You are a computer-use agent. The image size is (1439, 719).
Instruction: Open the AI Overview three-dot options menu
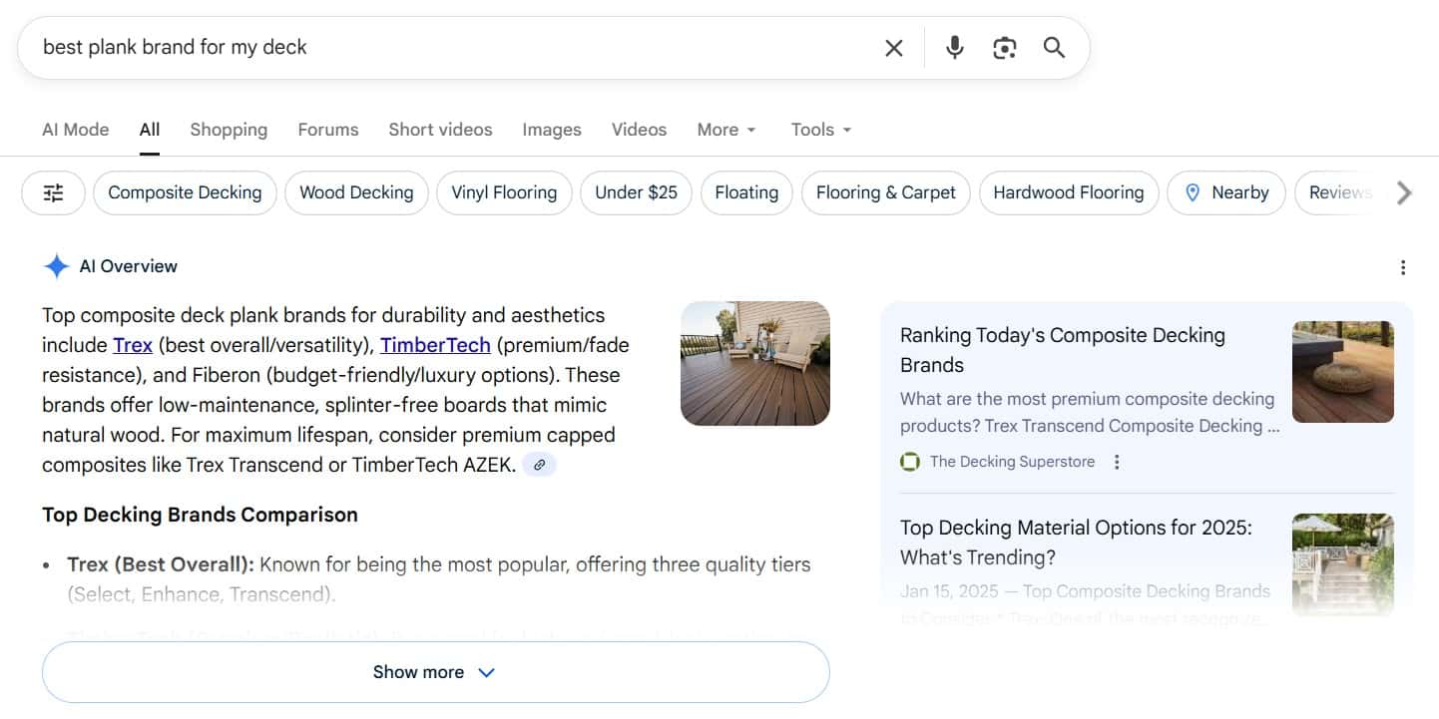tap(1403, 267)
